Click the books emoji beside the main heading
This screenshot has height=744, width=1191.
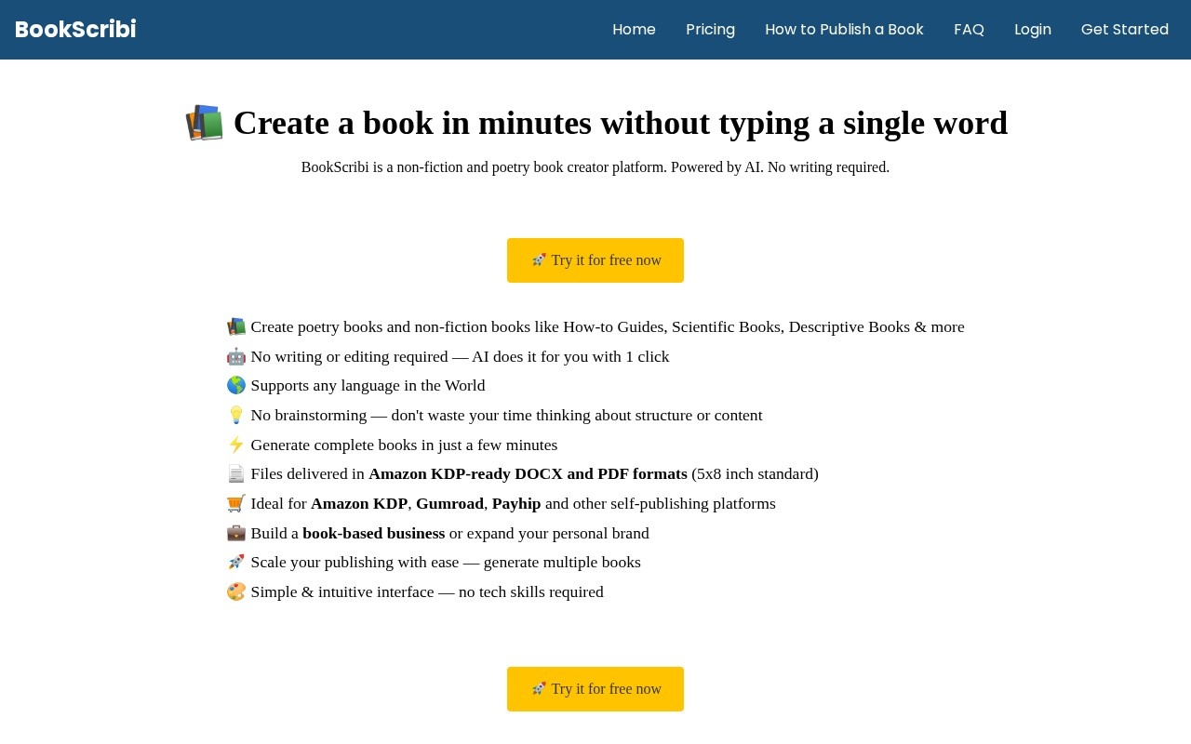coord(205,124)
